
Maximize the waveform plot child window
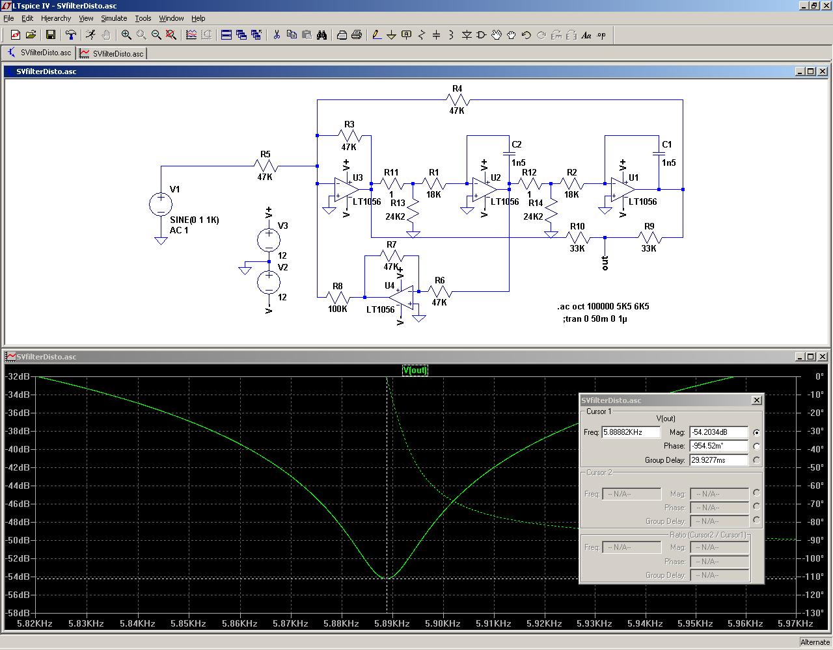[x=811, y=357]
